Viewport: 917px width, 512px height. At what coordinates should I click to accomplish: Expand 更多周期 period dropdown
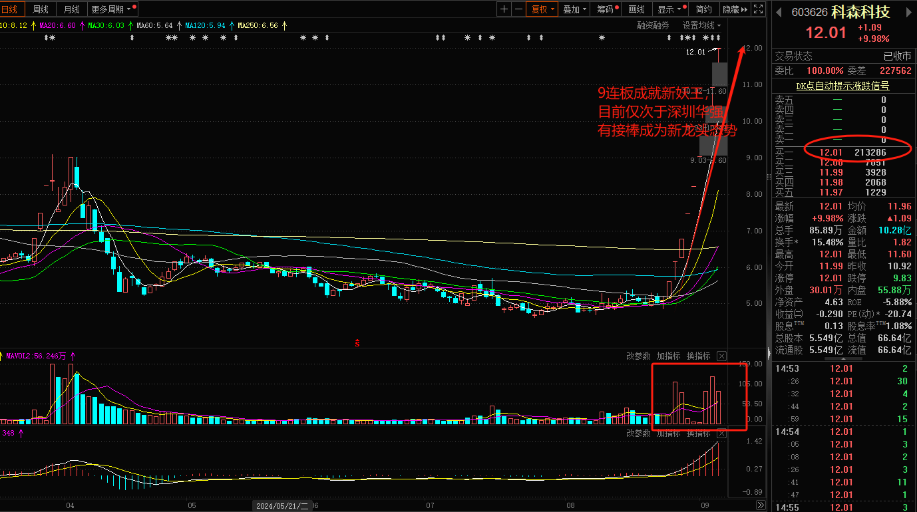(112, 9)
